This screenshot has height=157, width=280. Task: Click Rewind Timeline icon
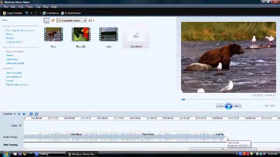click(19, 114)
